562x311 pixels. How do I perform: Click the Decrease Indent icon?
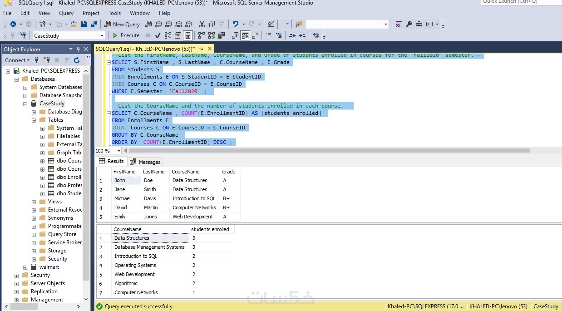[x=292, y=35]
